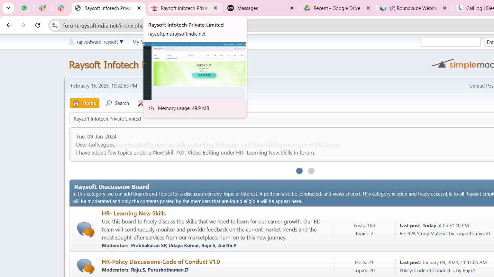Switch to the Roundcube Webmail tab

pyautogui.click(x=414, y=8)
